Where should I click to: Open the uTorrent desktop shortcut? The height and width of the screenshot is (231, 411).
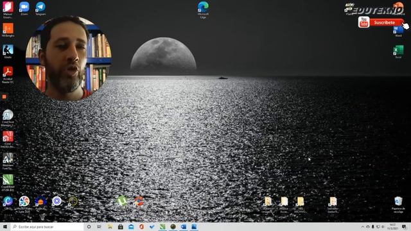pyautogui.click(x=121, y=201)
